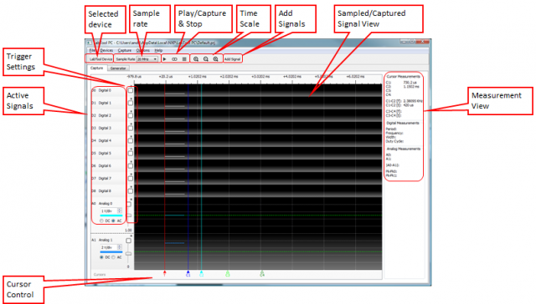
Task: Click the blue color bar of Analog 1
Action: click(111, 252)
